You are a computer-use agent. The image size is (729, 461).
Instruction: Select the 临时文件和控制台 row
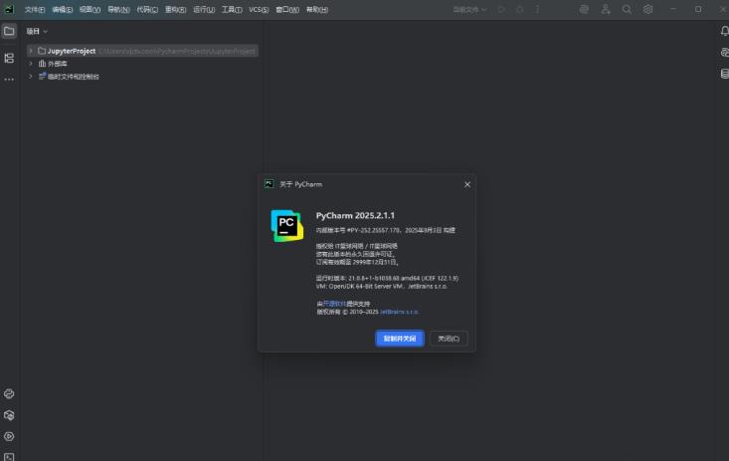(142, 77)
